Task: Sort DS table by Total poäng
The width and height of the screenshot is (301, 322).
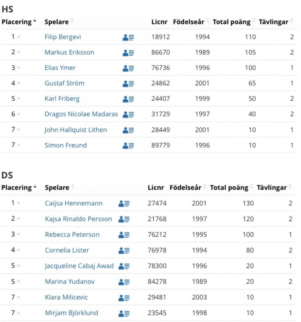Action: [x=231, y=187]
